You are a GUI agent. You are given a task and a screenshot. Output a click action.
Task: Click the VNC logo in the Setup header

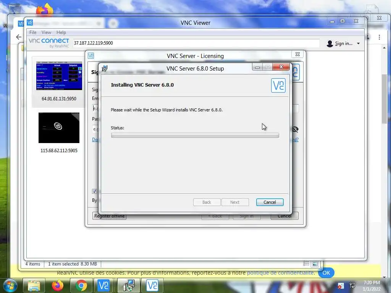click(278, 85)
